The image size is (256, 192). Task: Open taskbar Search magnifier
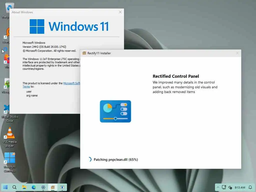click(x=14, y=187)
